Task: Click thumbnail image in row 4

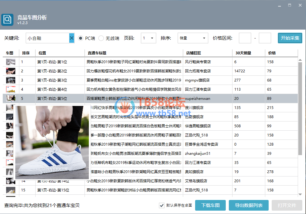Action: pos(11,89)
